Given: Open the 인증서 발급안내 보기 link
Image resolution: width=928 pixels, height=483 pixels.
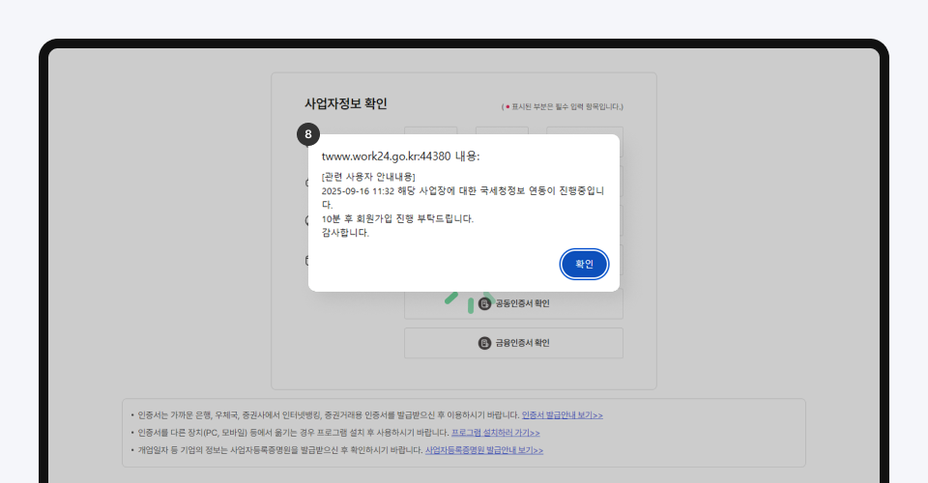Looking at the screenshot, I should pos(562,415).
